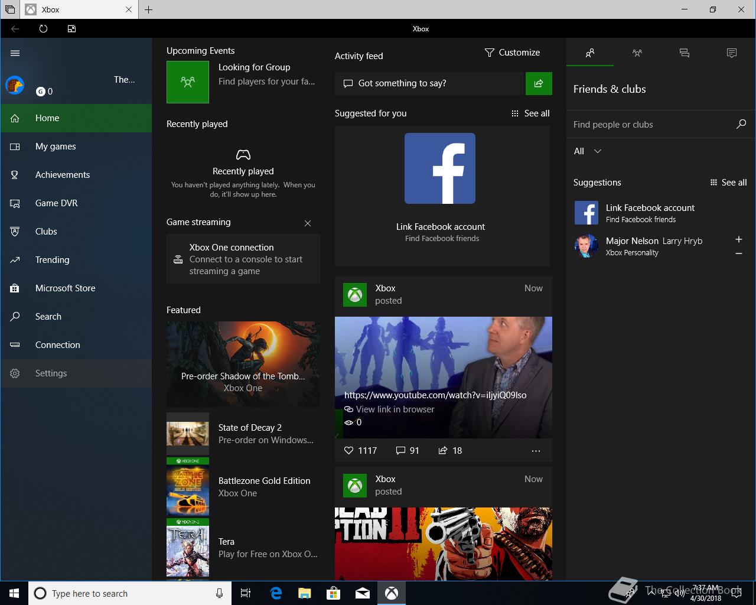Click the back arrow in the title bar
The width and height of the screenshot is (756, 605).
pos(15,28)
